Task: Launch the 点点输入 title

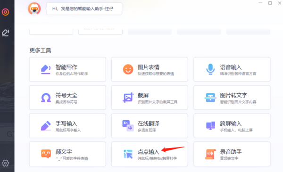Action: point(149,152)
